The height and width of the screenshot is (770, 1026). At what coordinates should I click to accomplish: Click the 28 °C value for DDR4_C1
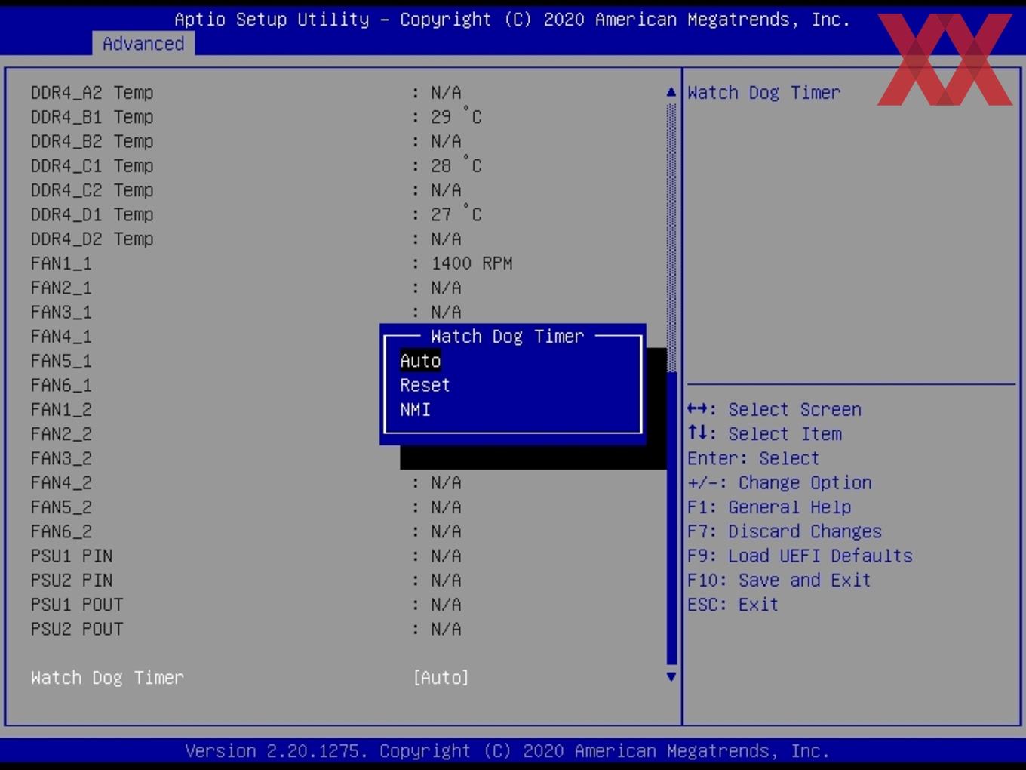[x=456, y=165]
